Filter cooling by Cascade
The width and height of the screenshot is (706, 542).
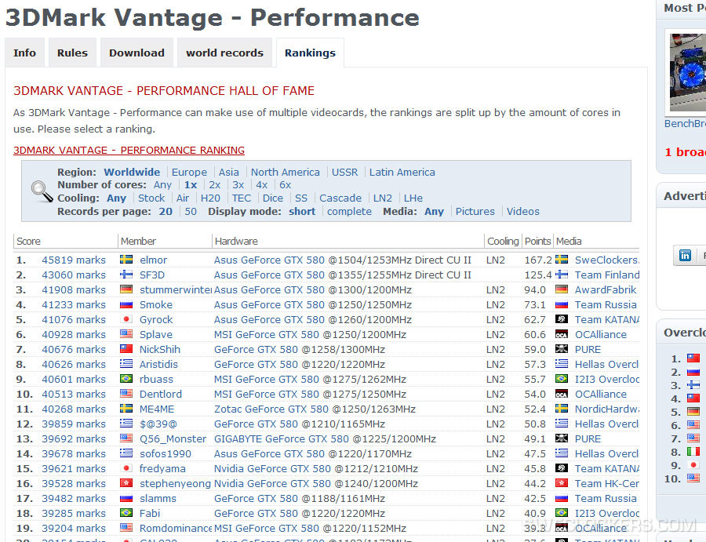[340, 198]
